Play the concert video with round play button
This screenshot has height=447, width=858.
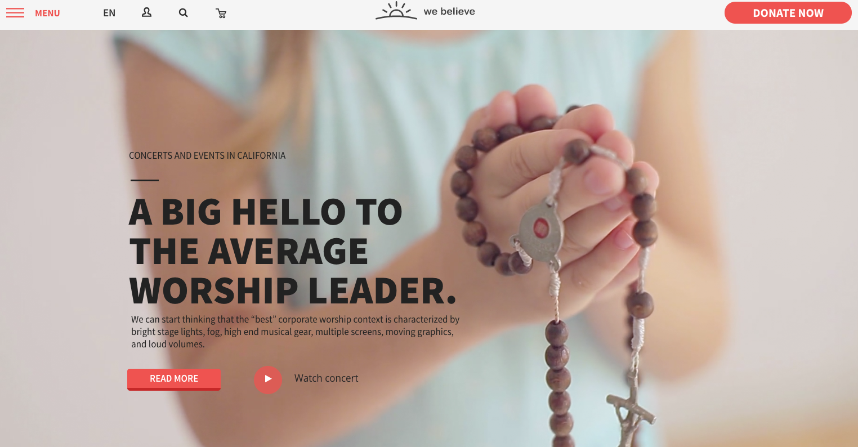click(x=268, y=379)
